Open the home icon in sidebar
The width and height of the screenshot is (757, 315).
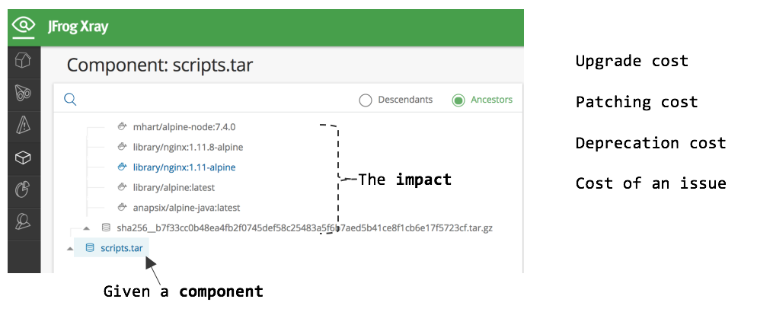coord(24,60)
